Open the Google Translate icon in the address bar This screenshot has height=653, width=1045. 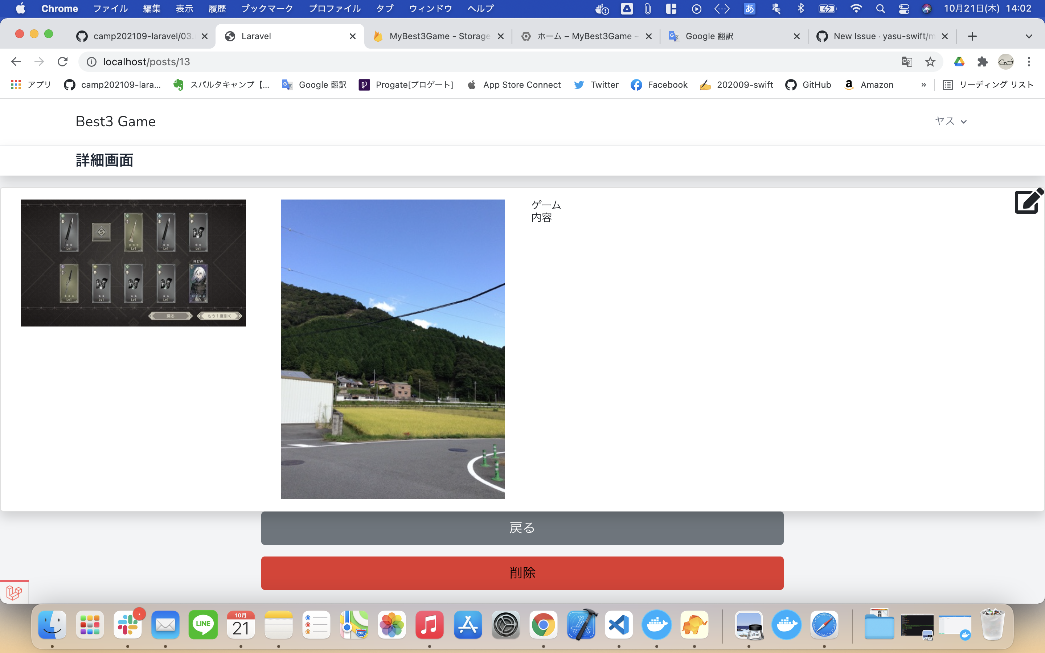(907, 62)
